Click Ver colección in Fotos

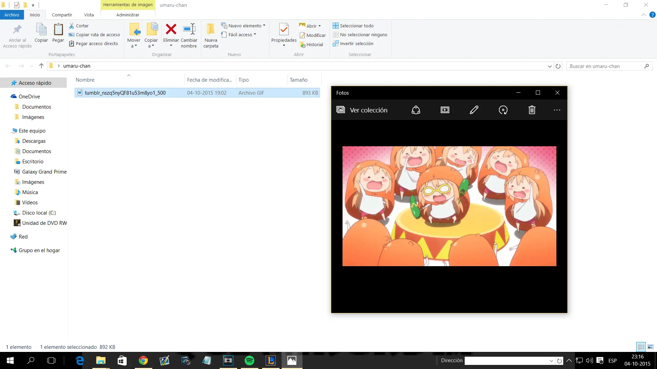click(x=362, y=110)
